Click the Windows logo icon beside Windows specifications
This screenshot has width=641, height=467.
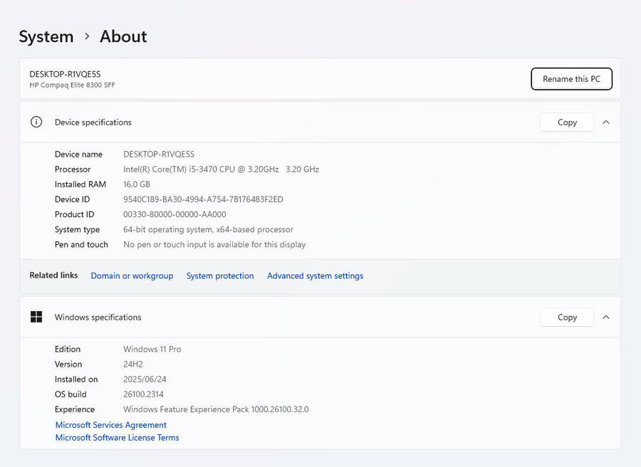point(36,317)
